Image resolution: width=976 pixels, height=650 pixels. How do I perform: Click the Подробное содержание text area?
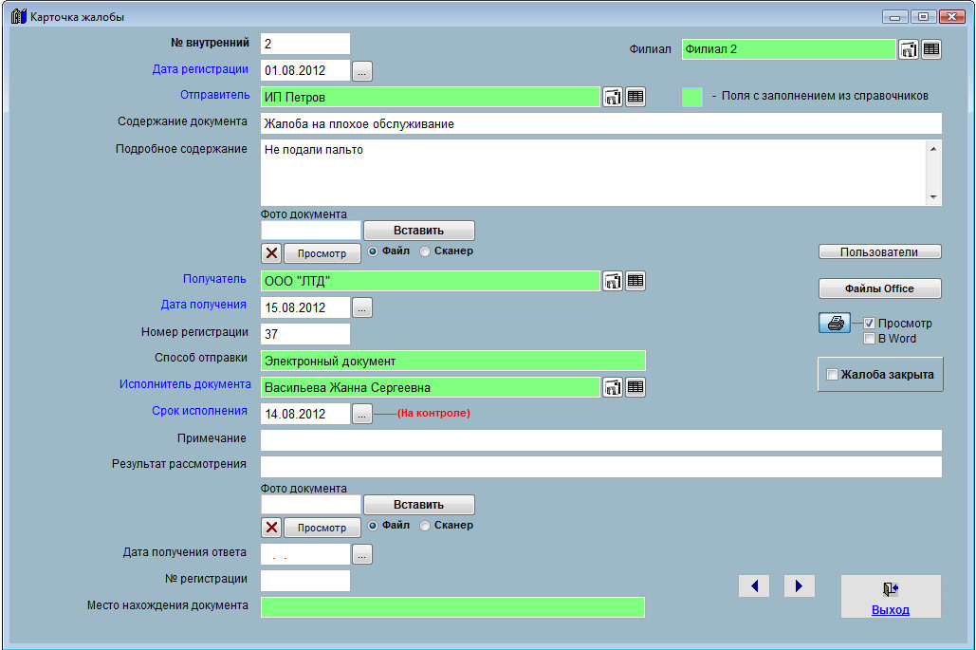click(595, 173)
